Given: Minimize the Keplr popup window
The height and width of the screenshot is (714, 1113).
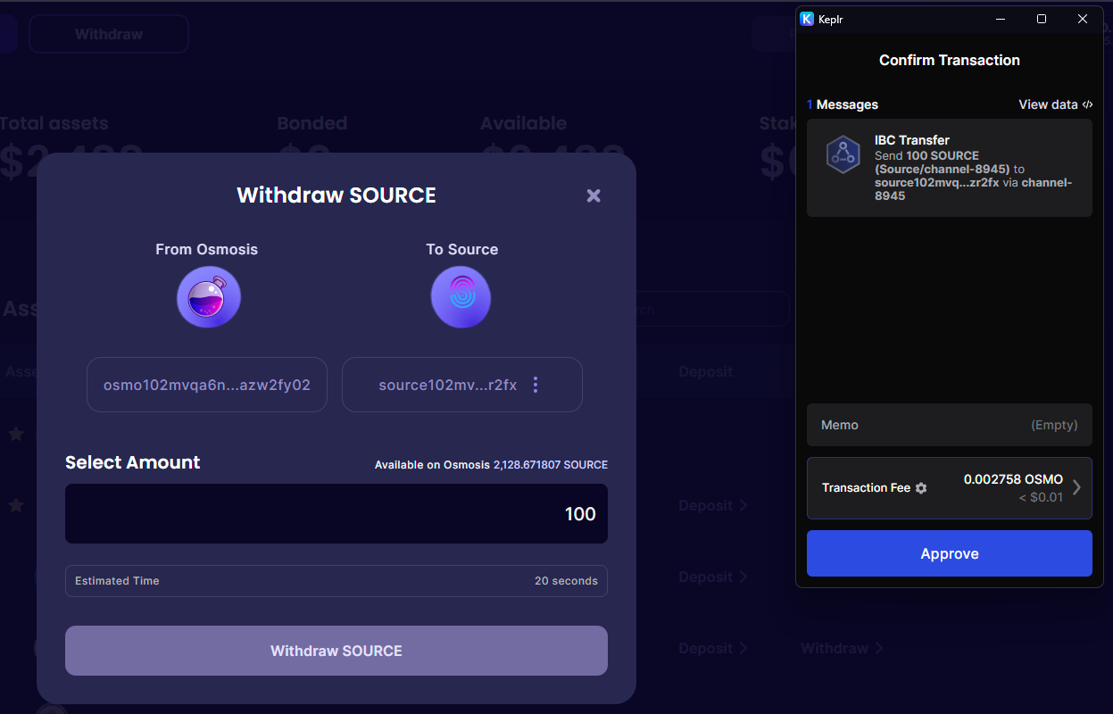Looking at the screenshot, I should 1001,19.
